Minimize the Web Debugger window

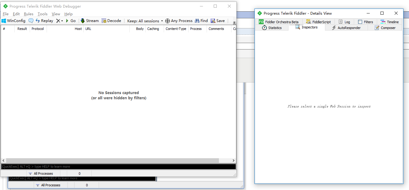click(201, 6)
